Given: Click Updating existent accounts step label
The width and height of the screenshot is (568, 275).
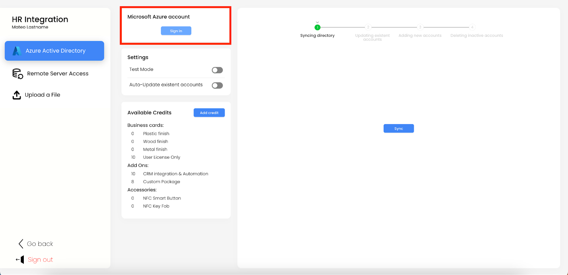Looking at the screenshot, I should (x=372, y=38).
